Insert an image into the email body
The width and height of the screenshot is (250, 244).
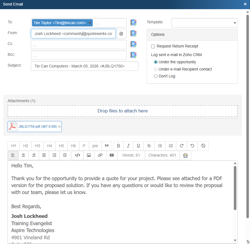point(89,155)
